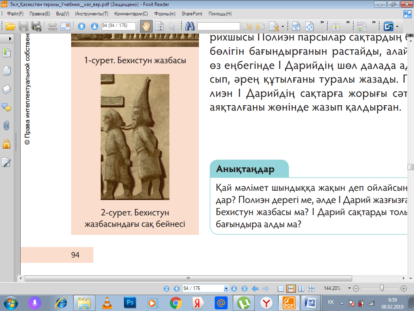Click the Save As icon
This screenshot has width=414, height=311.
tap(36, 26)
